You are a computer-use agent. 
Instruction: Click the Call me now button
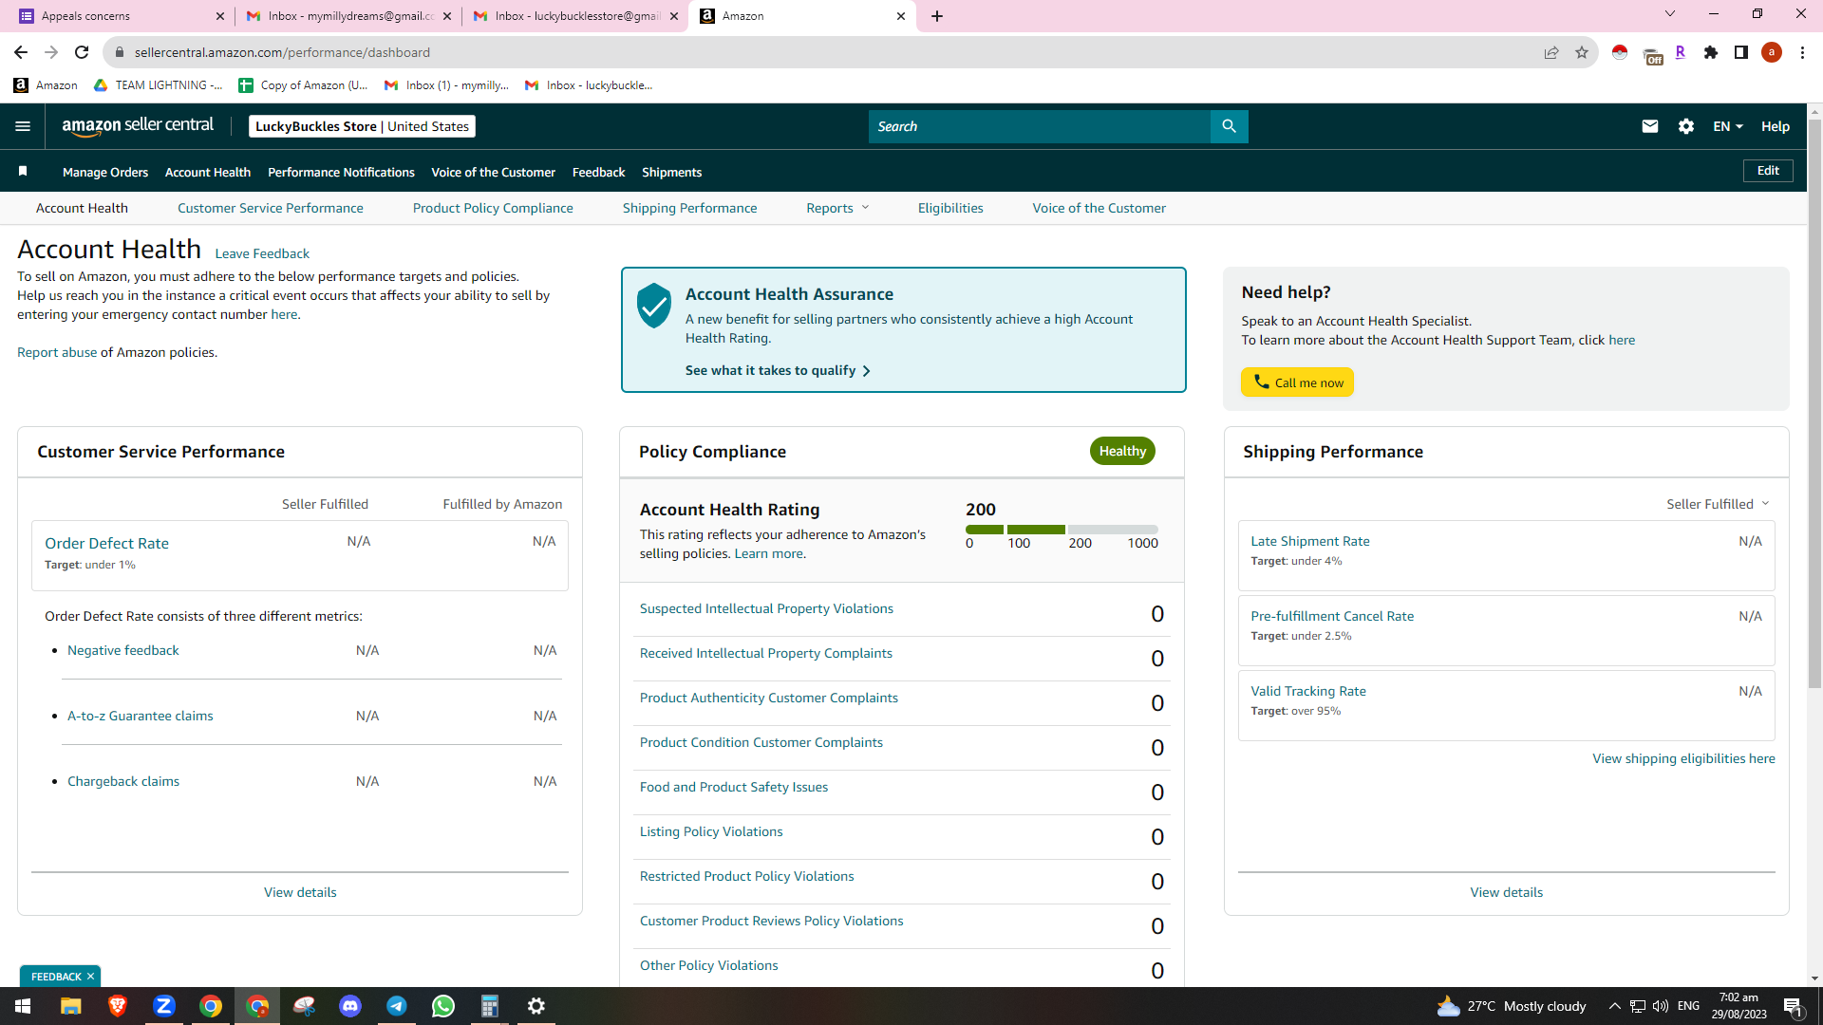[x=1297, y=382]
